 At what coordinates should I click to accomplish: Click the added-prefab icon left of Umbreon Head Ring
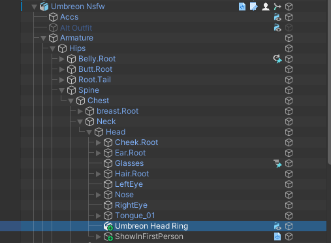(x=108, y=226)
